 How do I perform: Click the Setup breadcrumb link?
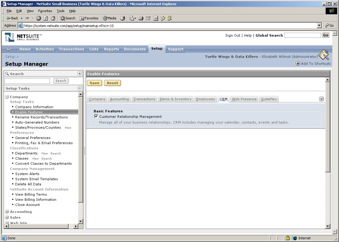[x=10, y=57]
